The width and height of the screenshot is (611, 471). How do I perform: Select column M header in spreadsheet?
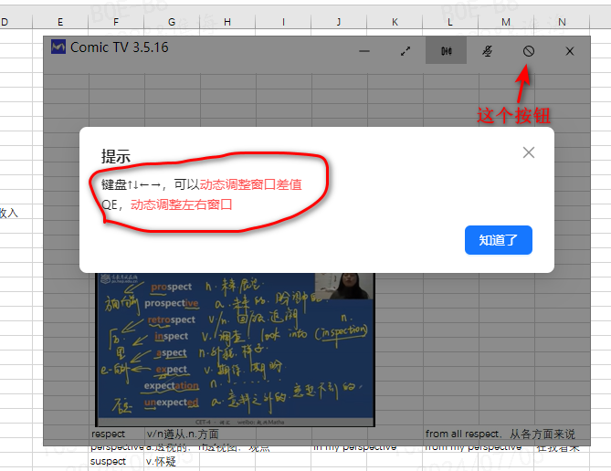click(506, 22)
